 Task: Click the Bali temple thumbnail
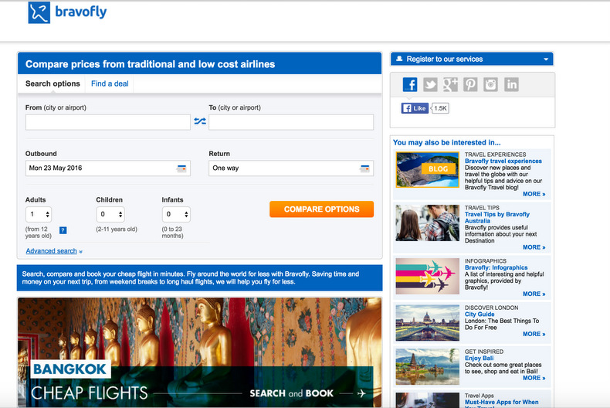pos(427,367)
